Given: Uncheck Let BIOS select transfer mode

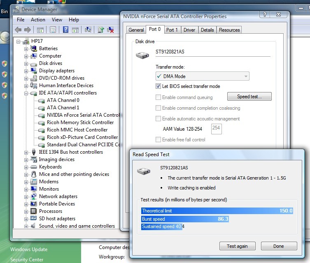Looking at the screenshot, I should tap(158, 86).
